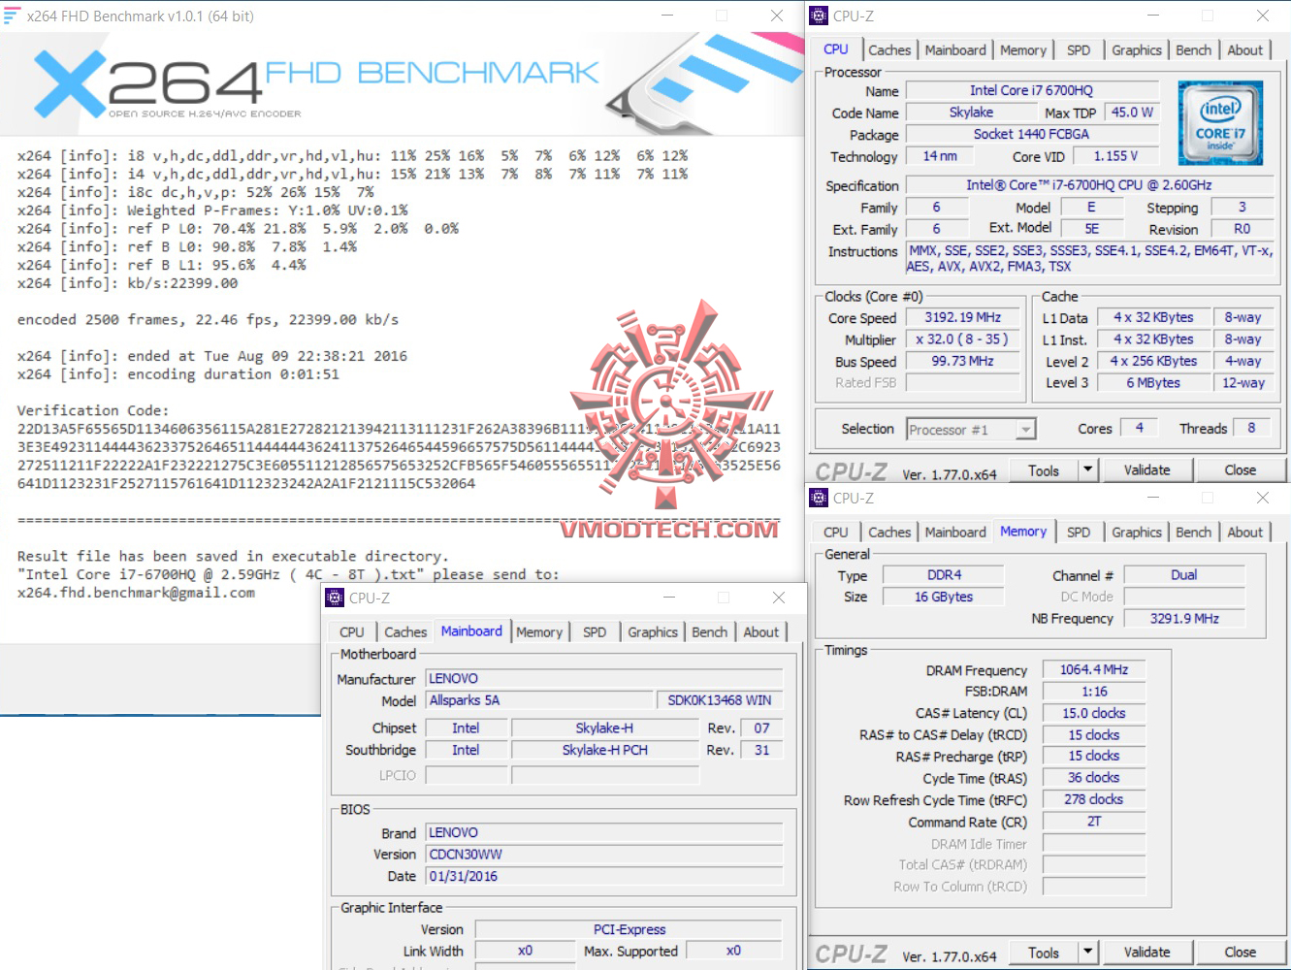Click the x264 FHD Benchmark title bar icon

tap(12, 16)
